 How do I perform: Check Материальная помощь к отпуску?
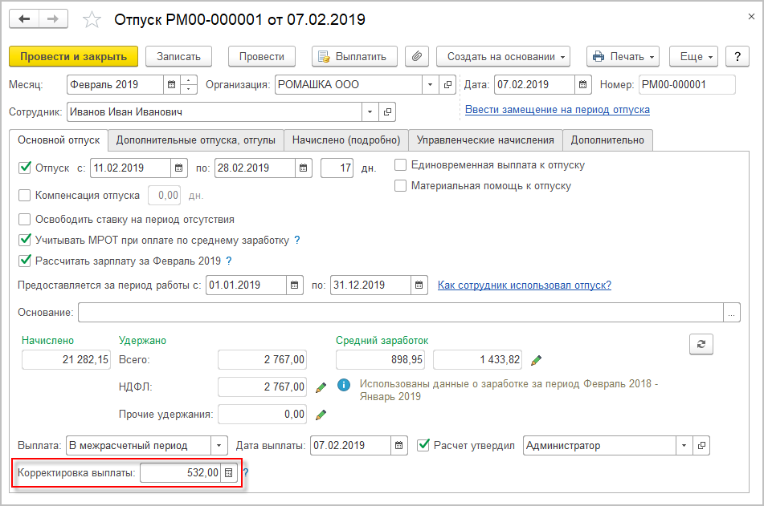(x=400, y=185)
